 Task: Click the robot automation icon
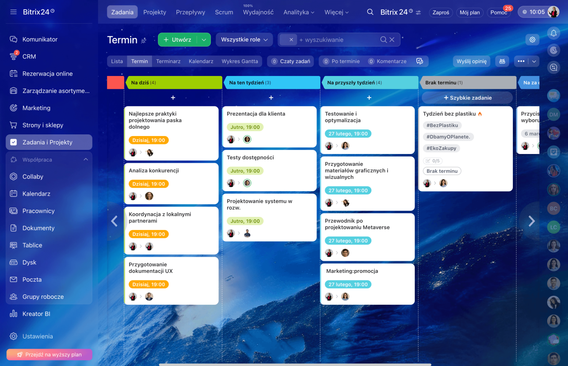pyautogui.click(x=502, y=61)
